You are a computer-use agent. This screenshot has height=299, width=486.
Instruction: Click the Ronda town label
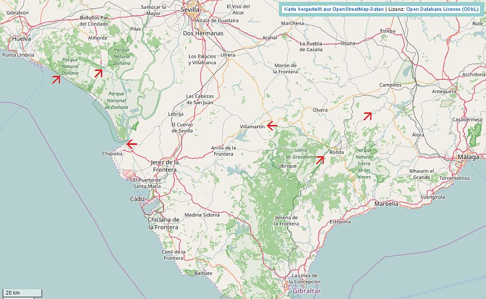point(336,152)
